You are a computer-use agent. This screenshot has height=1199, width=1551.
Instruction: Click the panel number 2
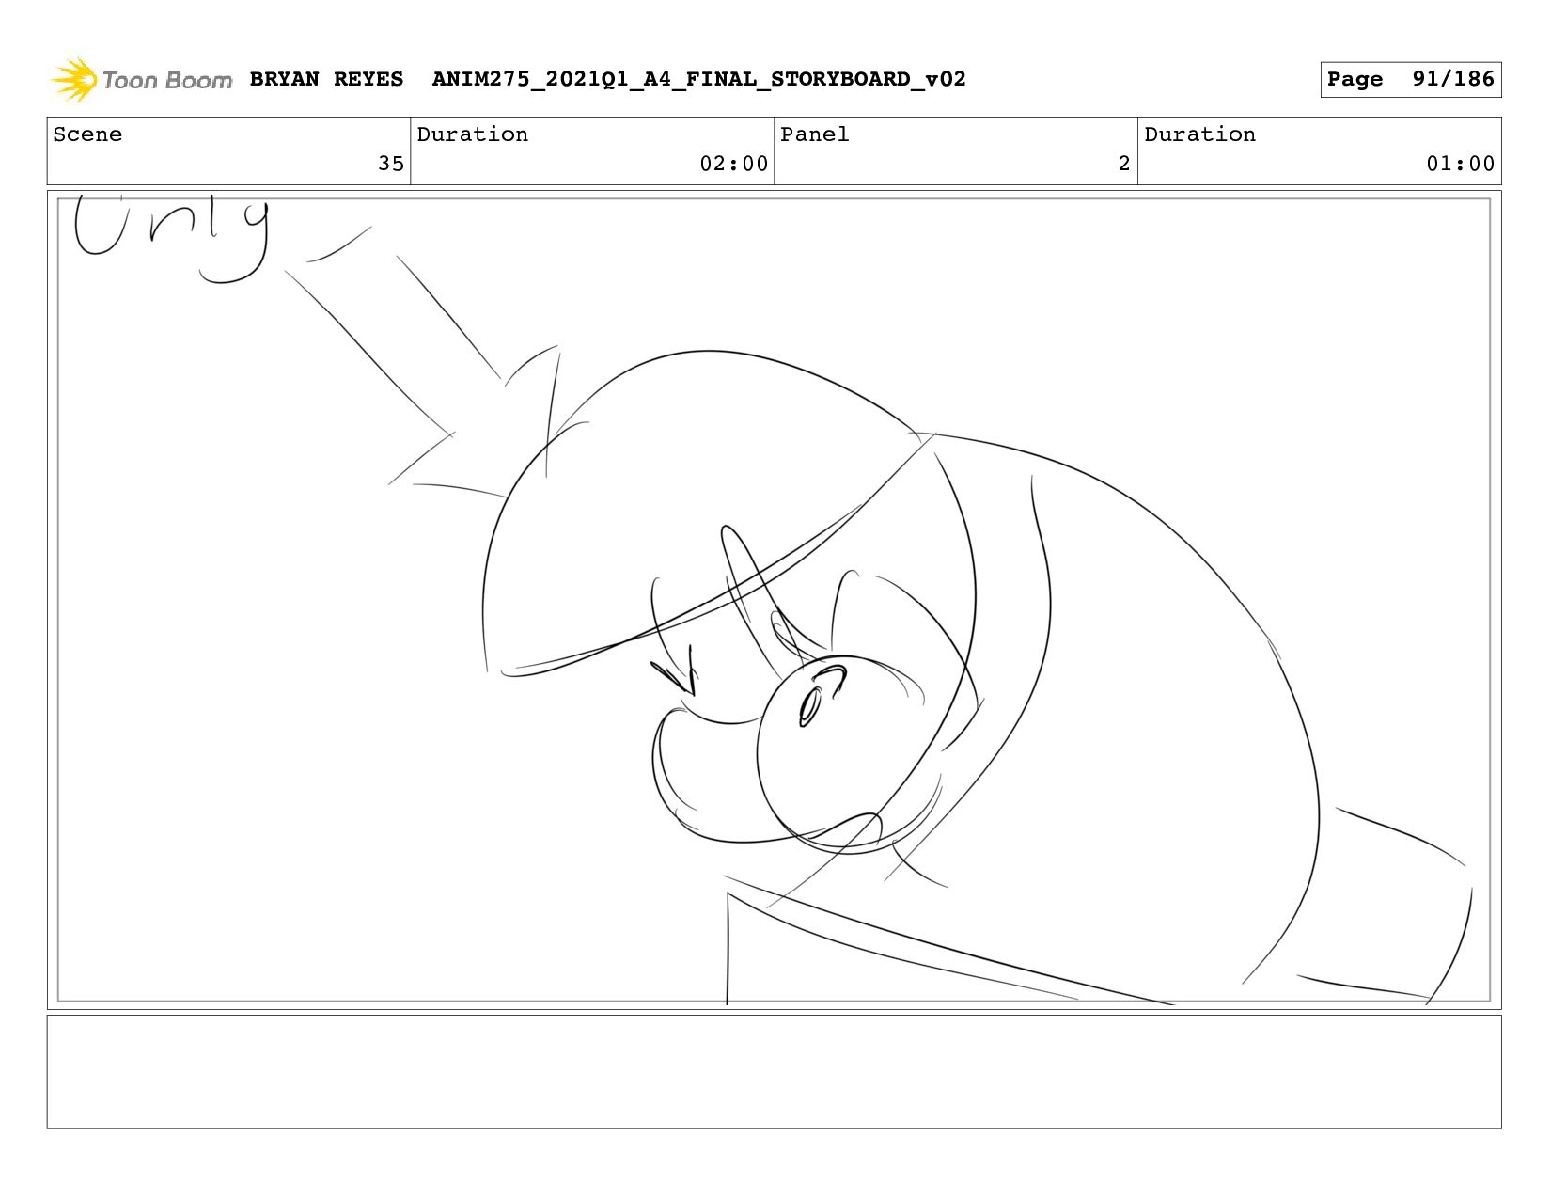[1124, 164]
